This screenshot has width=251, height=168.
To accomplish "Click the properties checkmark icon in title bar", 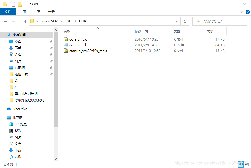I will tap(14, 4).
